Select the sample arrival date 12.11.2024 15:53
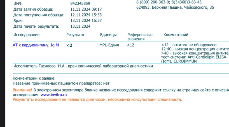Viewport: 229px width, 127px height. click(x=86, y=15)
